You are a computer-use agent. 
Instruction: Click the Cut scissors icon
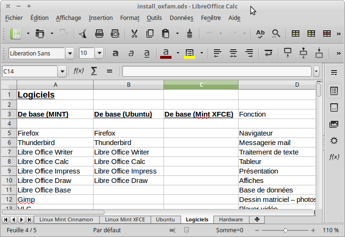pos(134,34)
